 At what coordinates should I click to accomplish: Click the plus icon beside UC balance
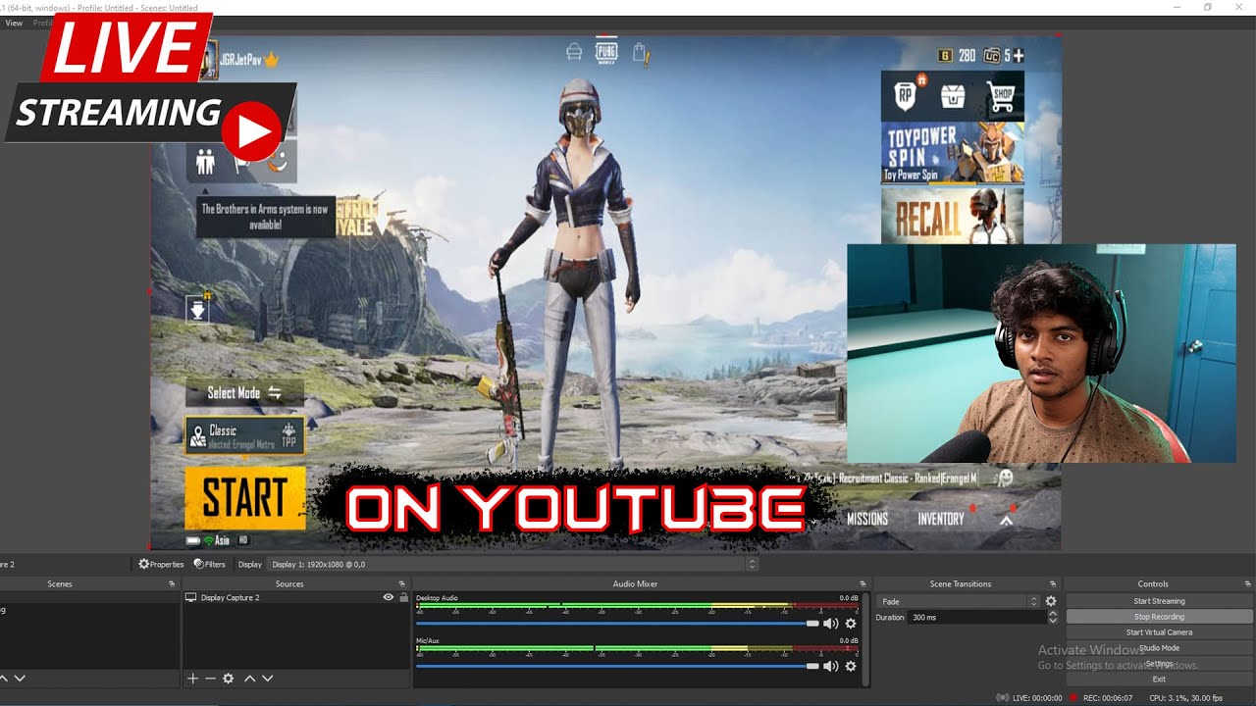coord(1019,55)
